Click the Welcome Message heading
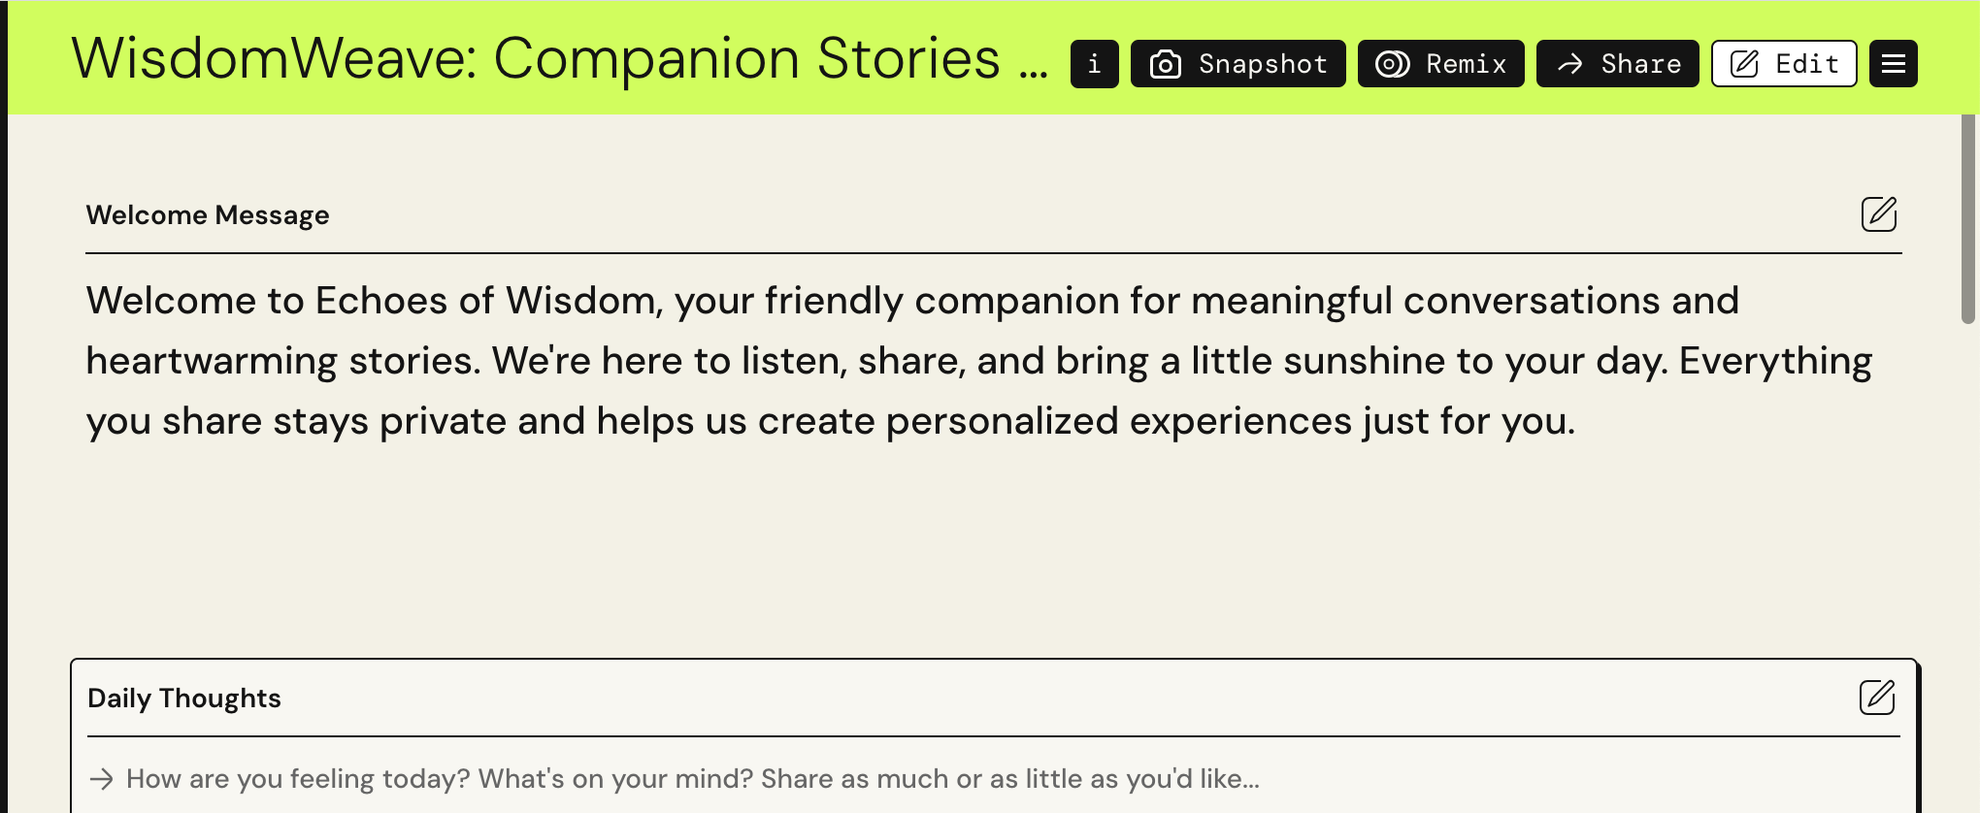Viewport: 1980px width, 813px height. [x=208, y=214]
